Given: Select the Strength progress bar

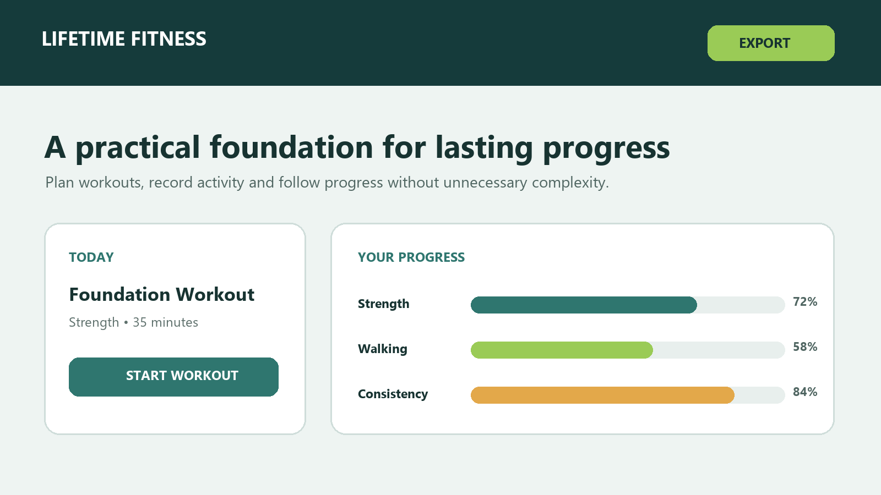Looking at the screenshot, I should coord(628,305).
